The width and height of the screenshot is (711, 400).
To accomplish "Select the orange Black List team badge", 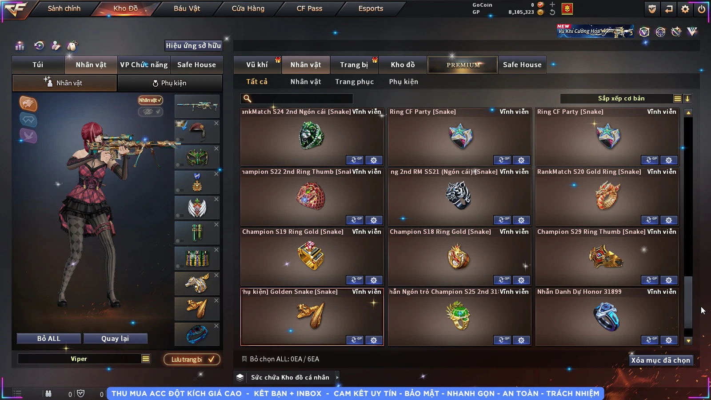I will [28, 104].
